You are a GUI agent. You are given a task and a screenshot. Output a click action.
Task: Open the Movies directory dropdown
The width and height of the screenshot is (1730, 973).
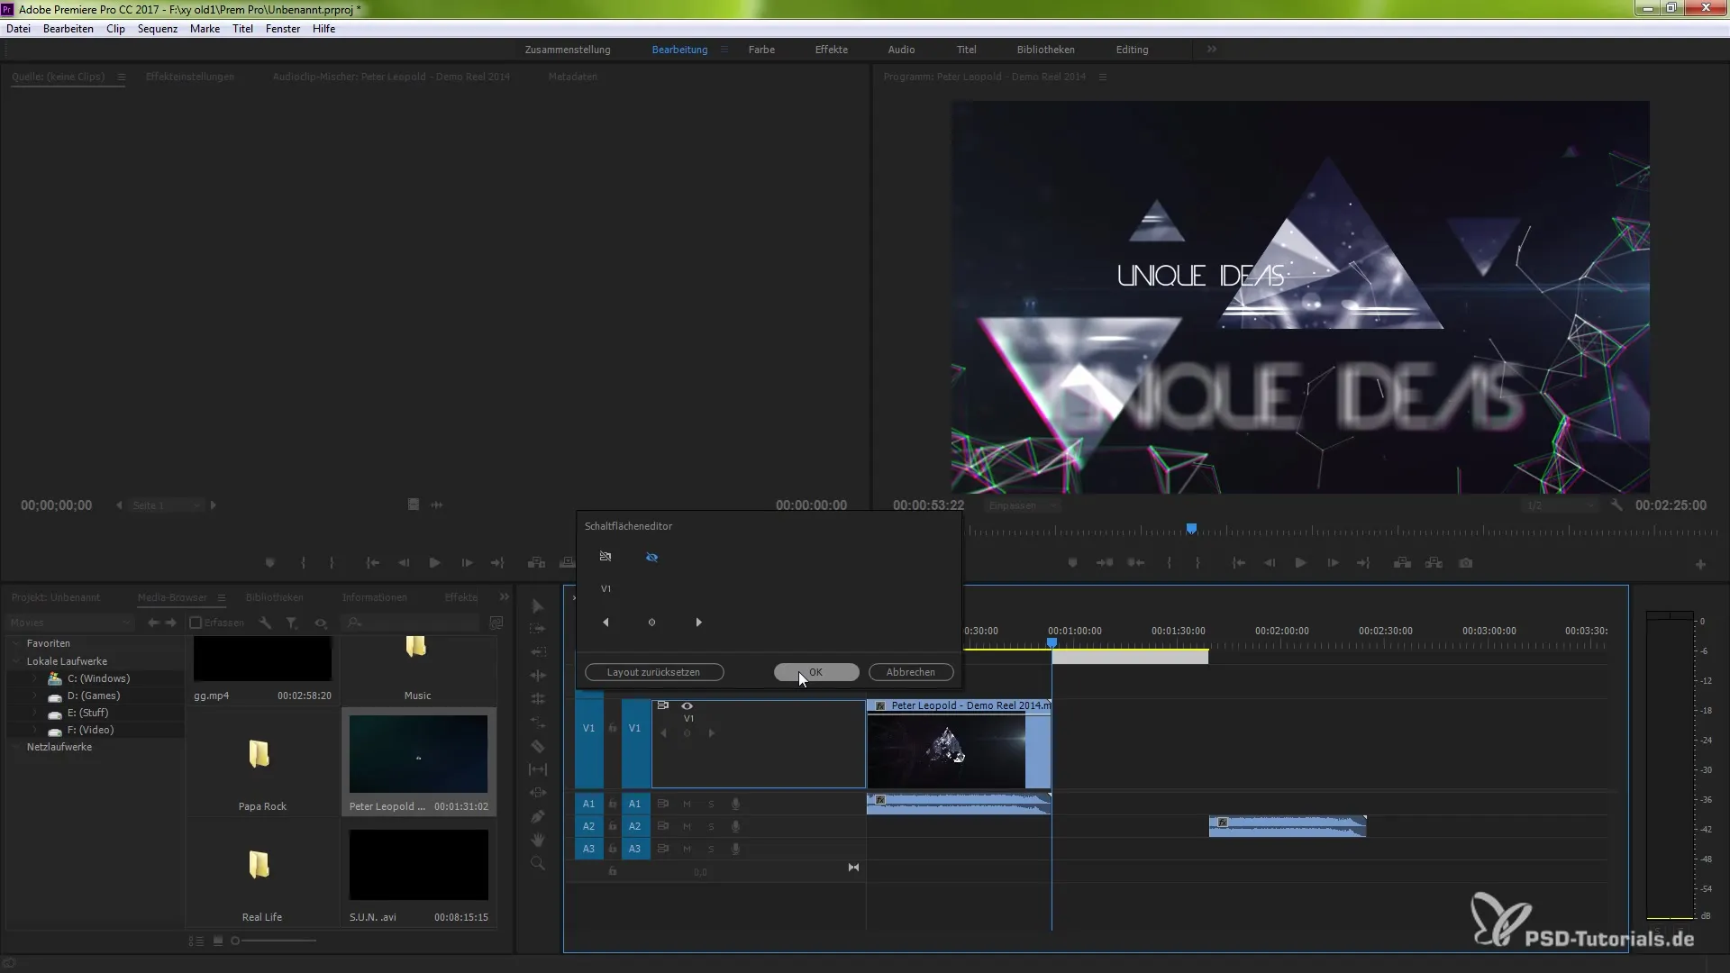126,623
